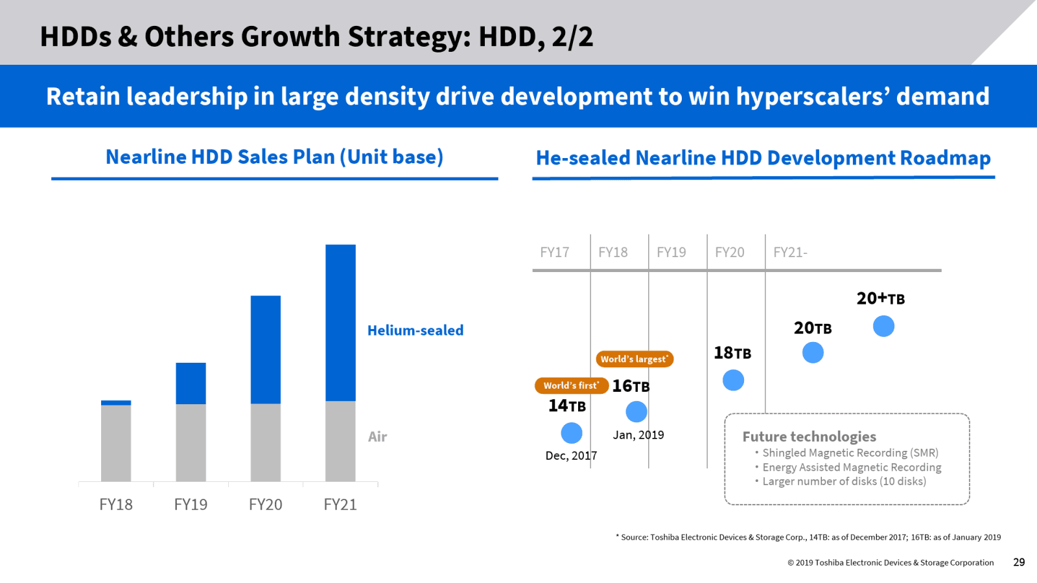This screenshot has width=1037, height=583.
Task: Click the gray air segment of the FY20 bar
Action: (x=266, y=443)
